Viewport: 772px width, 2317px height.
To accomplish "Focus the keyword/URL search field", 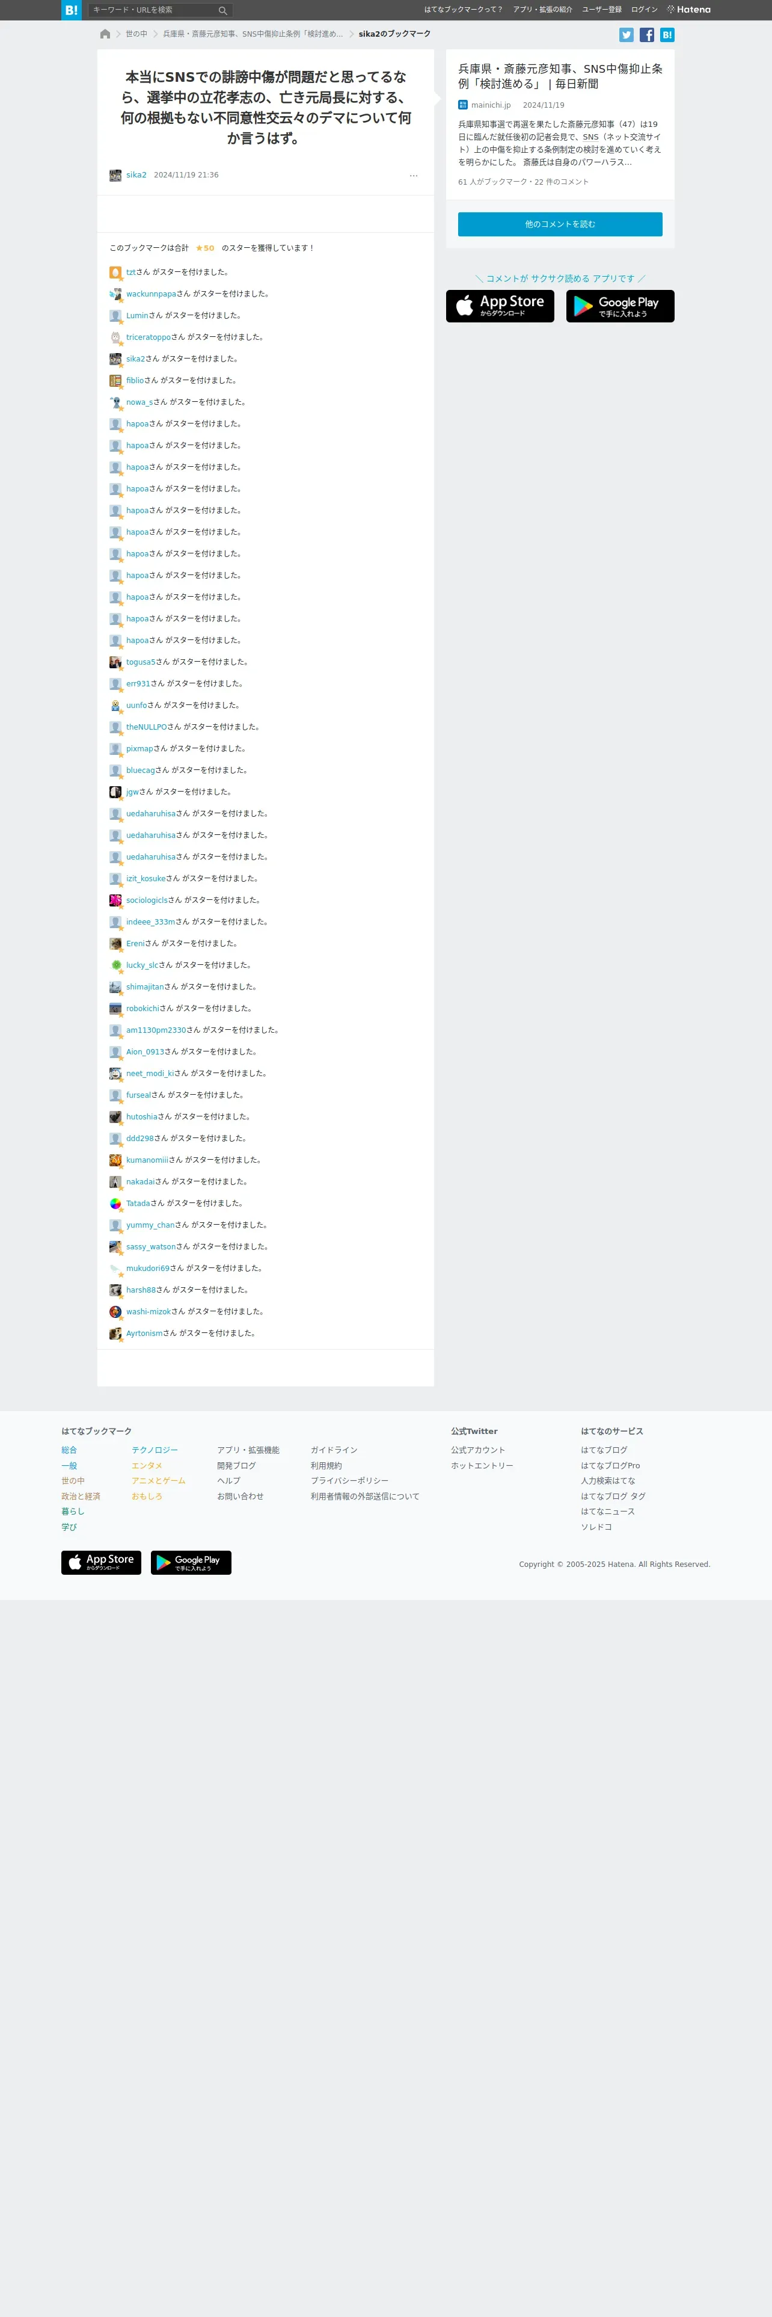I will pyautogui.click(x=154, y=10).
